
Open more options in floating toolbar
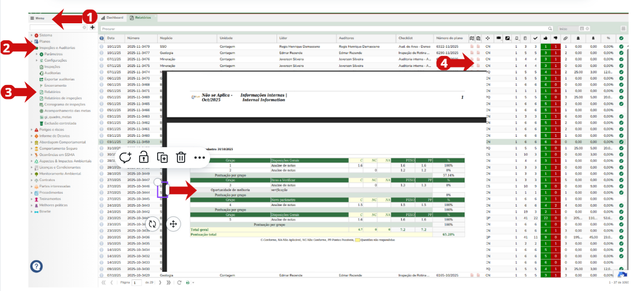pos(200,157)
